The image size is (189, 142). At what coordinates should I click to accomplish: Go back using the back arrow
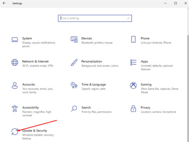4,3
